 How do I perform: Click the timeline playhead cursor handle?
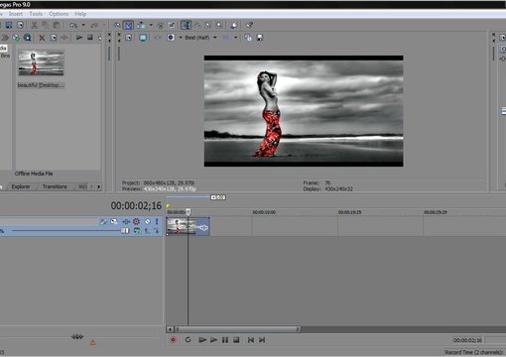click(x=188, y=211)
